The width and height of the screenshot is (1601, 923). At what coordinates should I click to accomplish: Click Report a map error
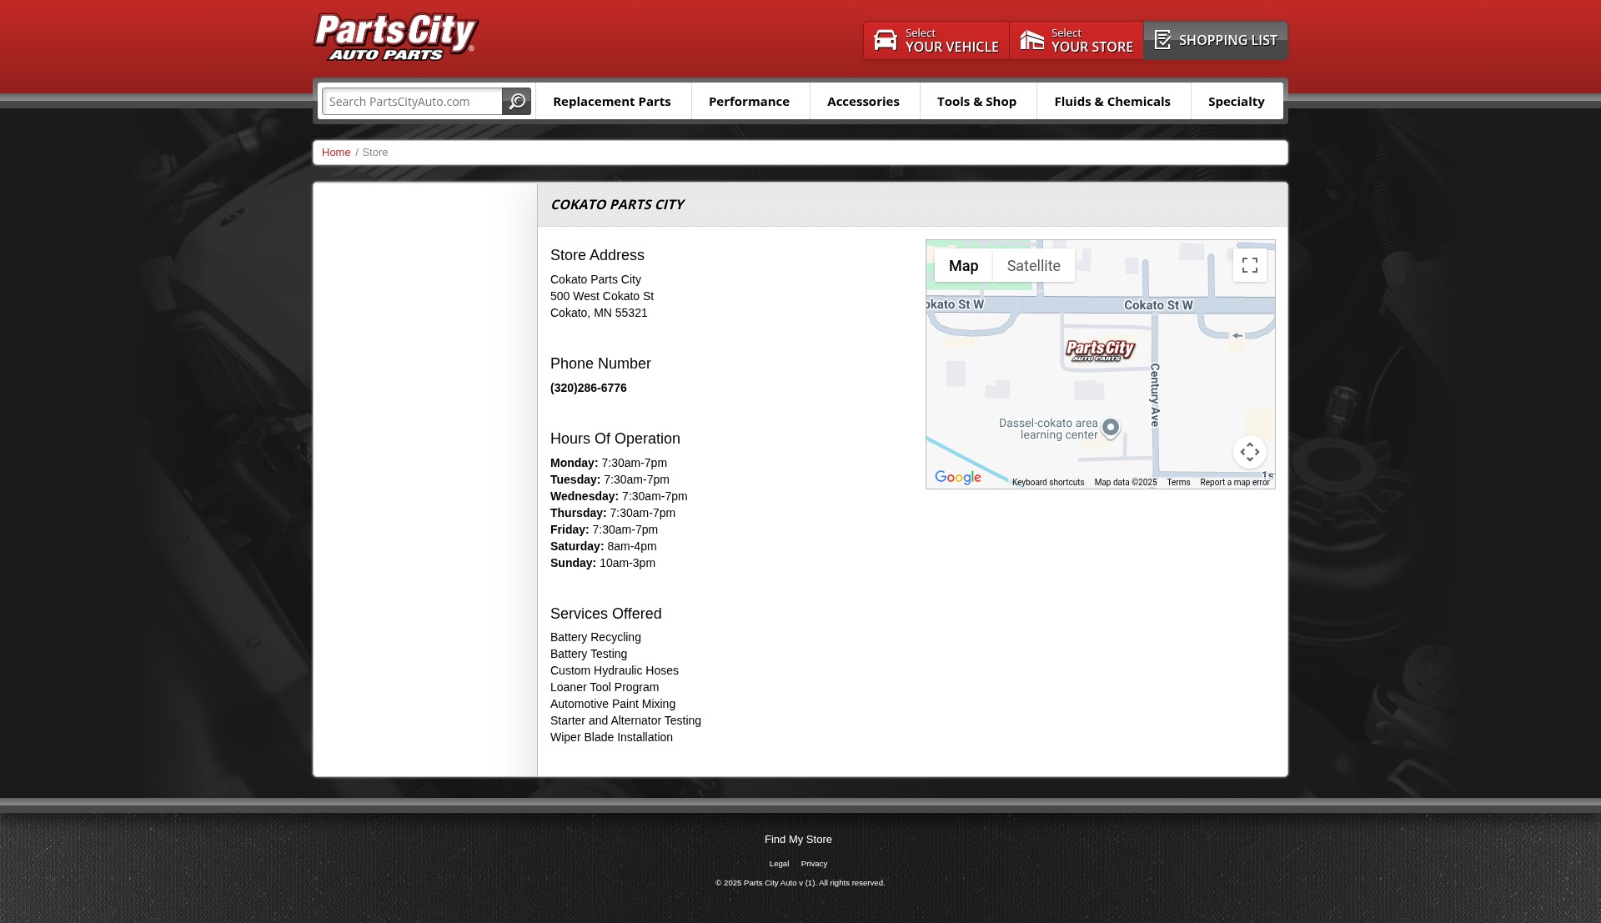[x=1234, y=483]
